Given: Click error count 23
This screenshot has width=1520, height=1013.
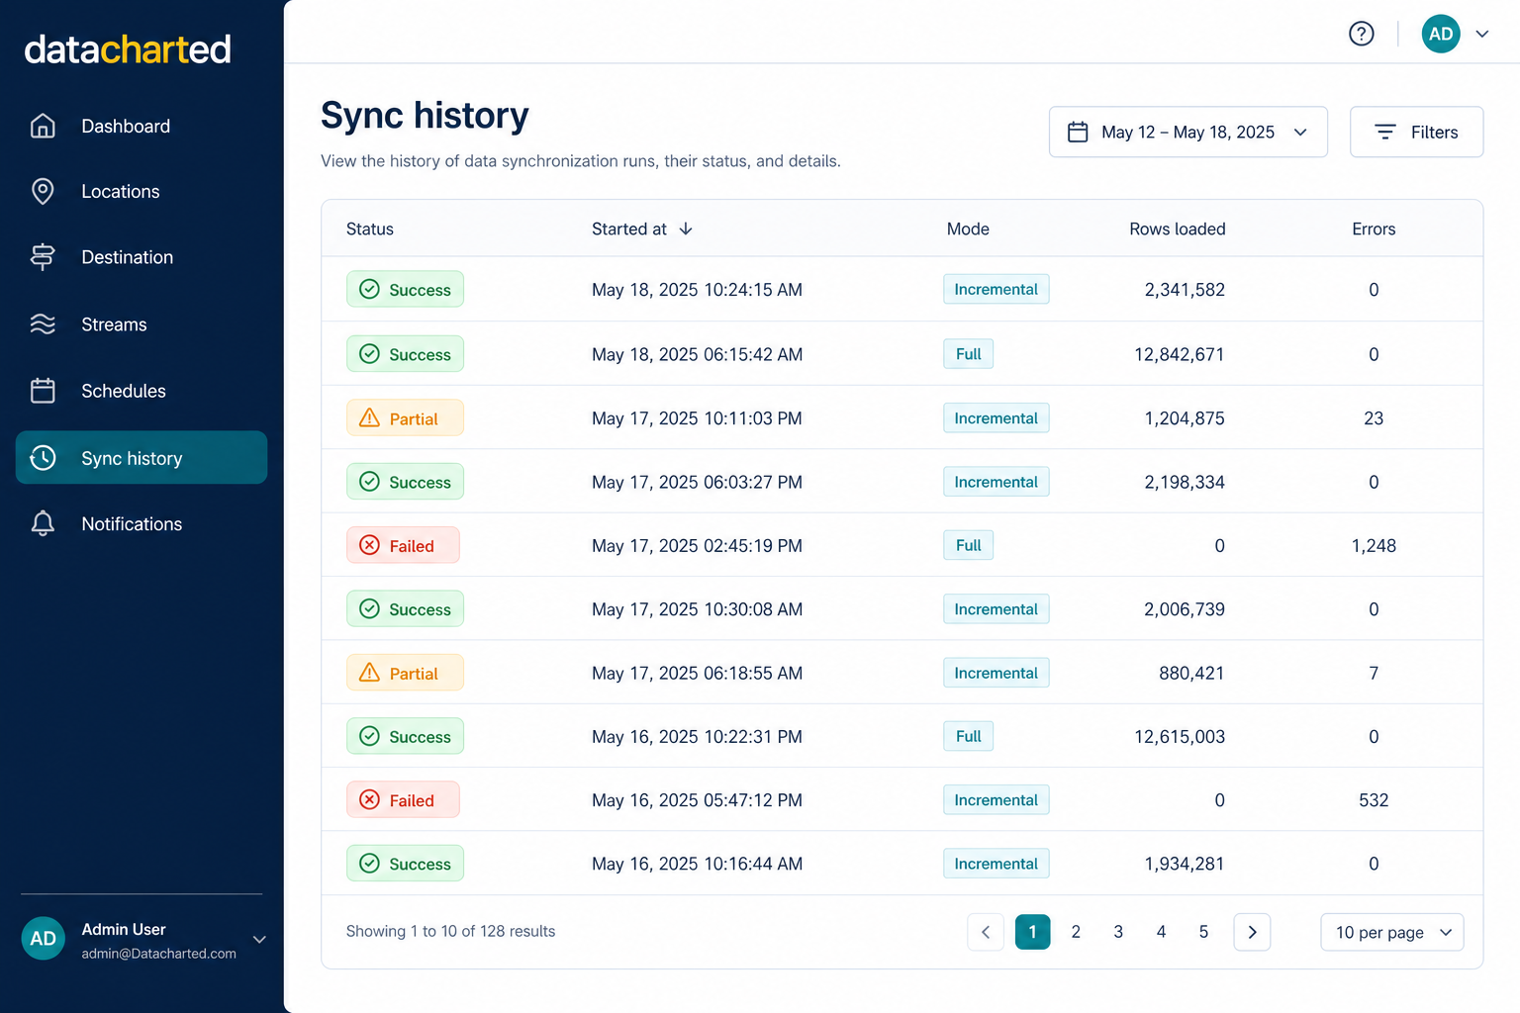Looking at the screenshot, I should (1374, 418).
